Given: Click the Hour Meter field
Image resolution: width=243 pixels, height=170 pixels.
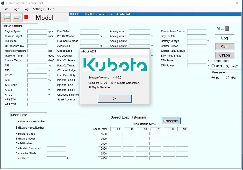Looking at the screenshot, I should tap(56, 158).
